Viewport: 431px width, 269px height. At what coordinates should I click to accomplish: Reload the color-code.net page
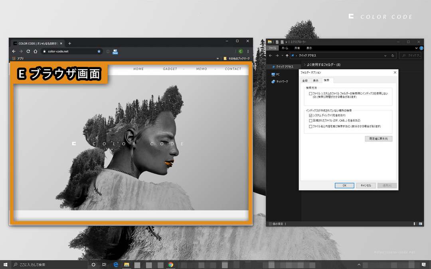tap(28, 51)
